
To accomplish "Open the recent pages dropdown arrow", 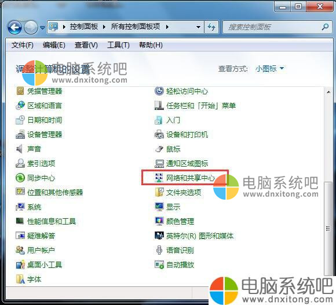I will tap(43, 28).
